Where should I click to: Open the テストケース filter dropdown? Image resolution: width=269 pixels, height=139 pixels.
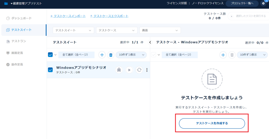point(117,30)
